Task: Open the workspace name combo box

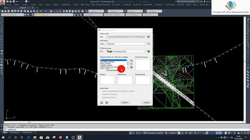Action: (x=12, y=15)
